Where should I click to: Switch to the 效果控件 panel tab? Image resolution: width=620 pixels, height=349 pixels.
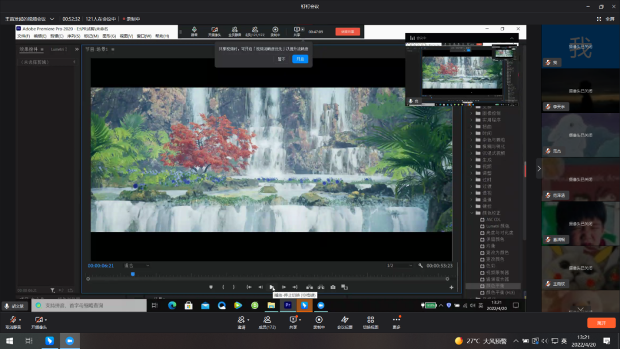pos(28,49)
